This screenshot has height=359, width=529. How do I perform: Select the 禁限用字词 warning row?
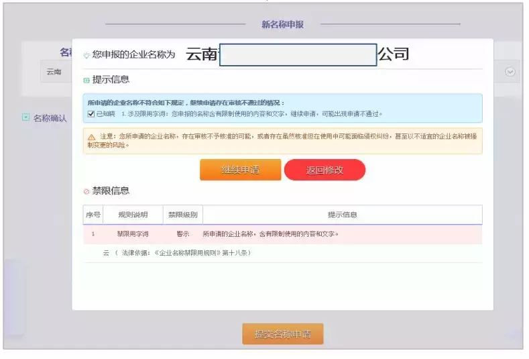click(x=283, y=234)
